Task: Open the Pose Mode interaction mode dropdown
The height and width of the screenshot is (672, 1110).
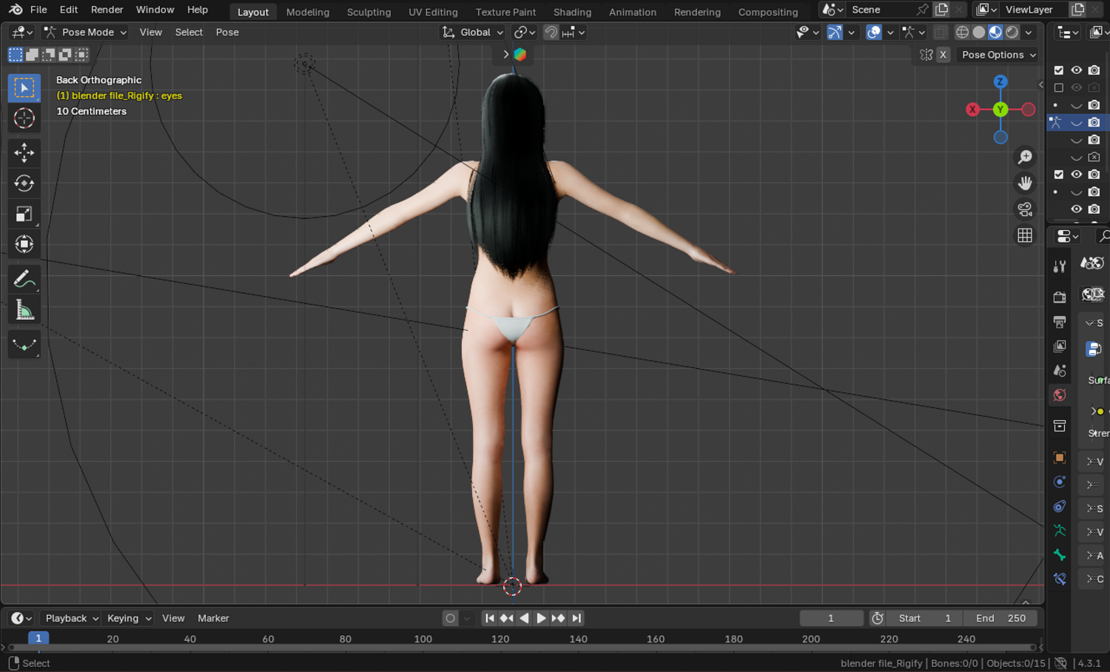Action: pos(85,32)
